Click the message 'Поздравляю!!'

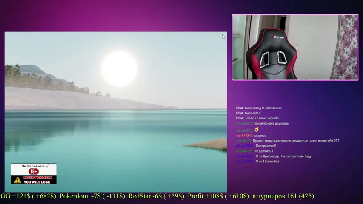[x=266, y=146]
